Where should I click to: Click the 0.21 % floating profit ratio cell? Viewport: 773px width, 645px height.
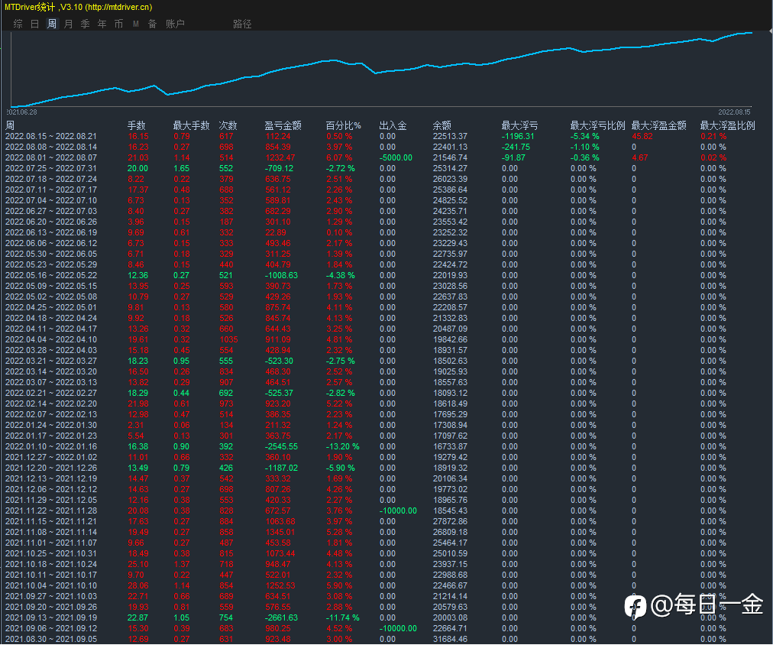[x=713, y=137]
